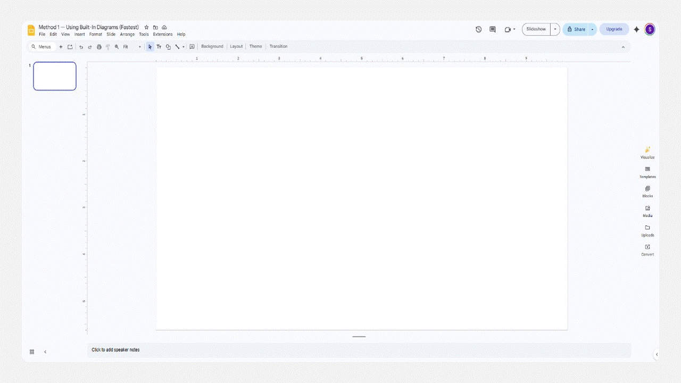681x383 pixels.
Task: Click the Layout button
Action: 236,47
